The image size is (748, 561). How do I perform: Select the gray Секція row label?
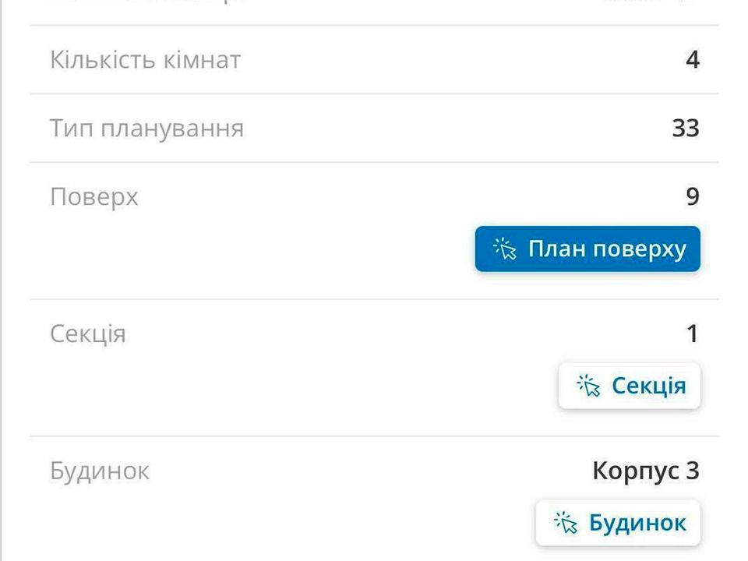[x=88, y=334]
